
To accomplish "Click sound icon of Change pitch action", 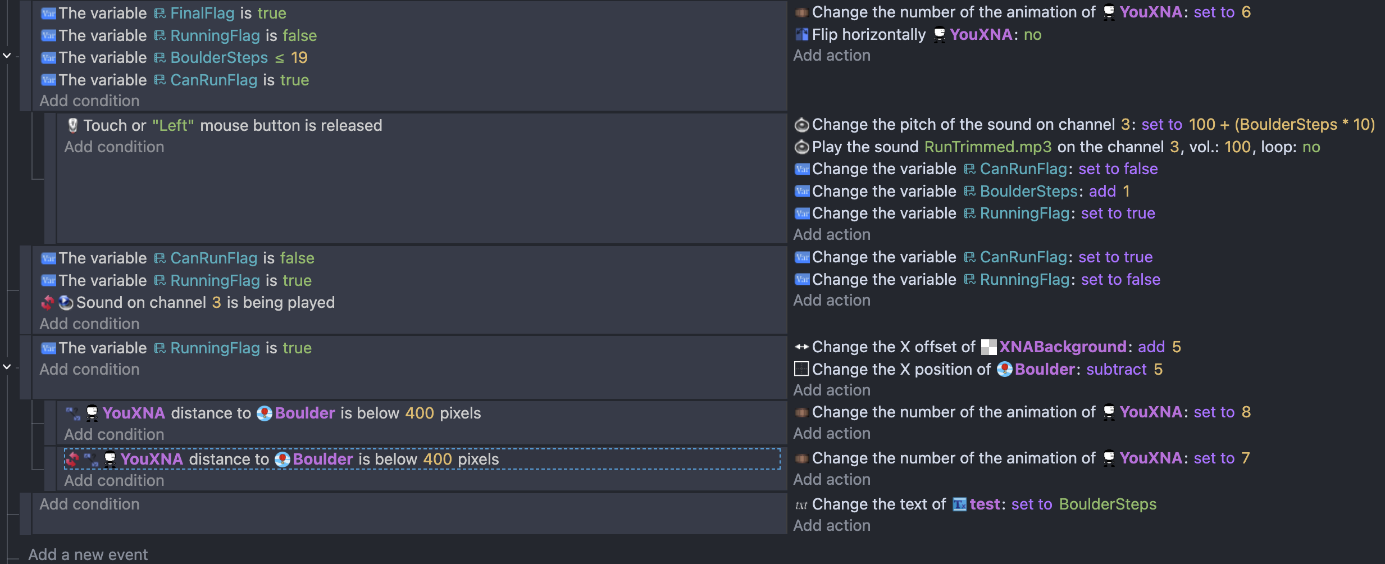I will coord(802,125).
